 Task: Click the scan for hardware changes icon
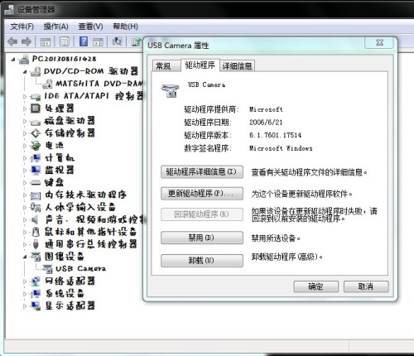118,41
